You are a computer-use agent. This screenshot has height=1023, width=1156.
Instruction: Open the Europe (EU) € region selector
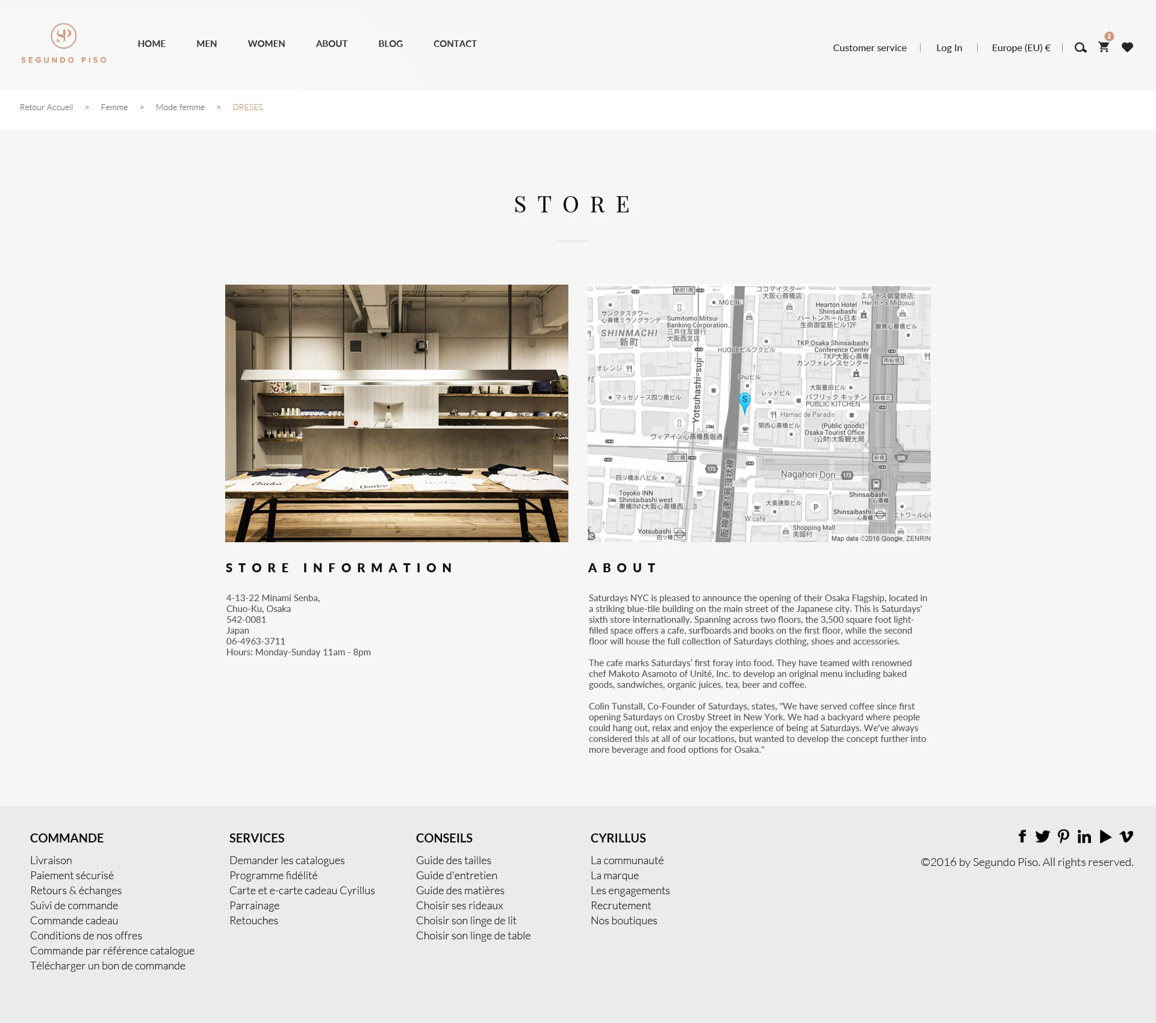tap(1021, 48)
